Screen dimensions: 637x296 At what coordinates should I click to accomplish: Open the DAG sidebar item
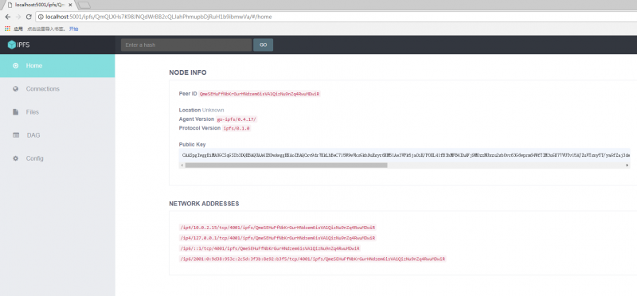57,134
